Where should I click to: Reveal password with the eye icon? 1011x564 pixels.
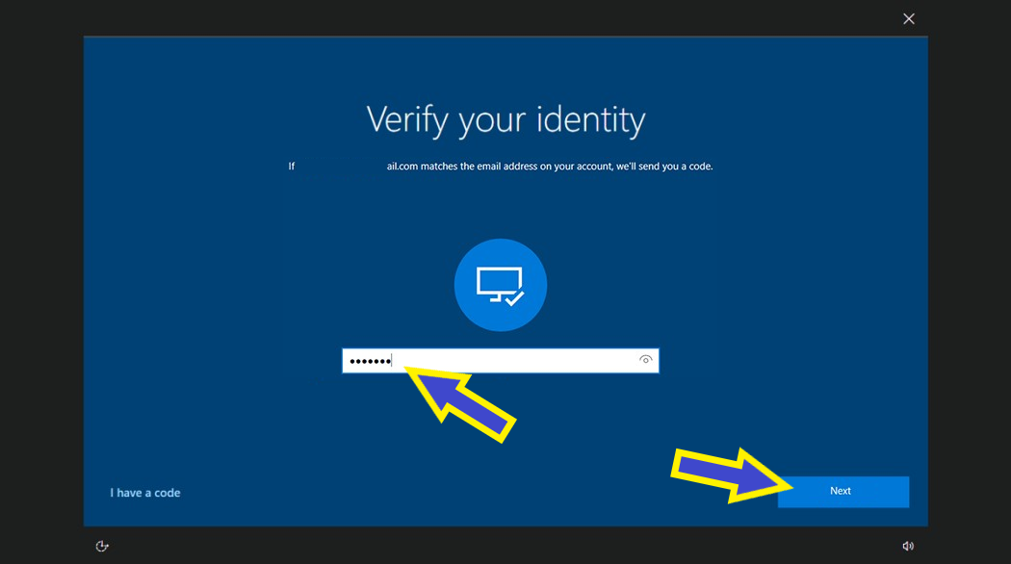(645, 360)
